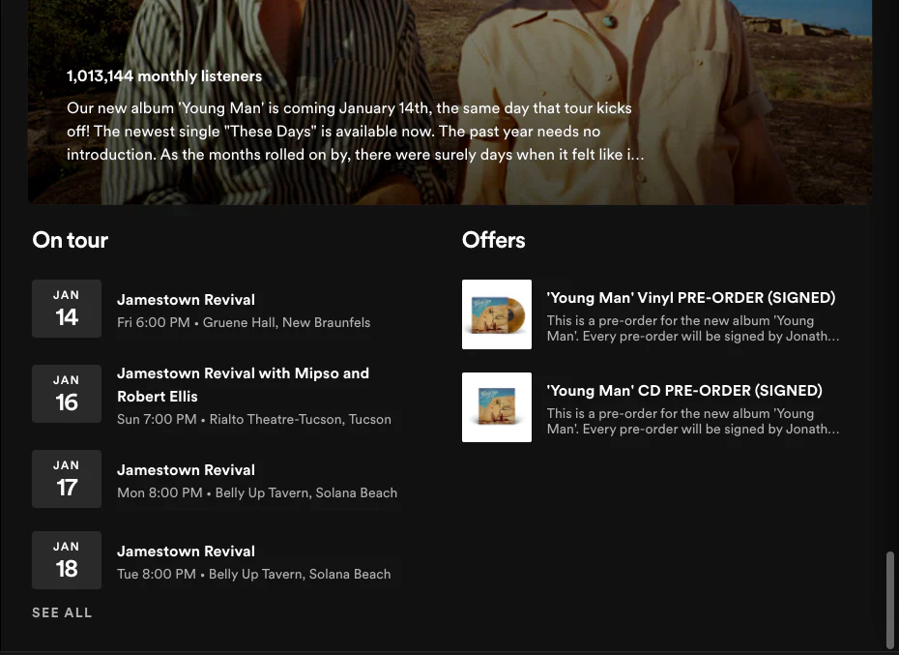Open the 'Young Man' CD pre-order album art
Screen dimensions: 899x655
[496, 407]
